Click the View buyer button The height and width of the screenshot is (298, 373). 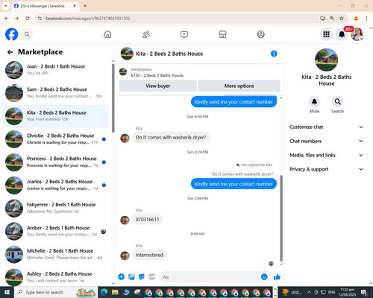(158, 86)
